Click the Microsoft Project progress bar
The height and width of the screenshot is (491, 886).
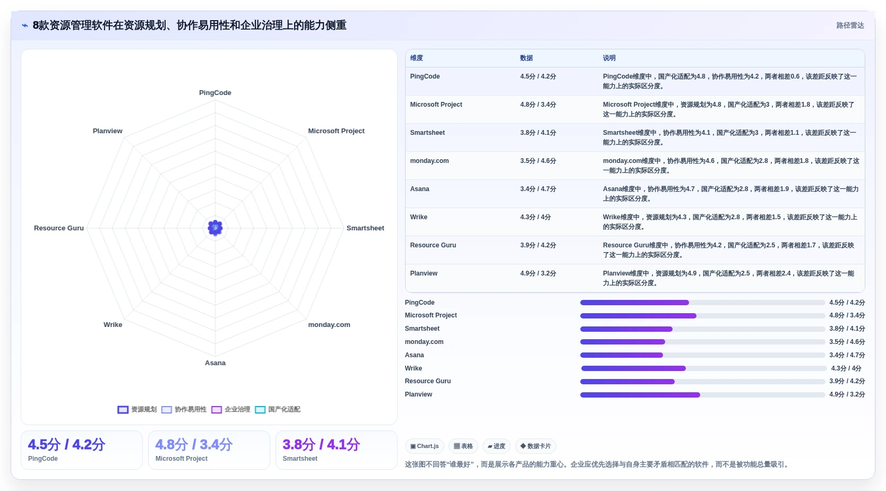point(702,316)
